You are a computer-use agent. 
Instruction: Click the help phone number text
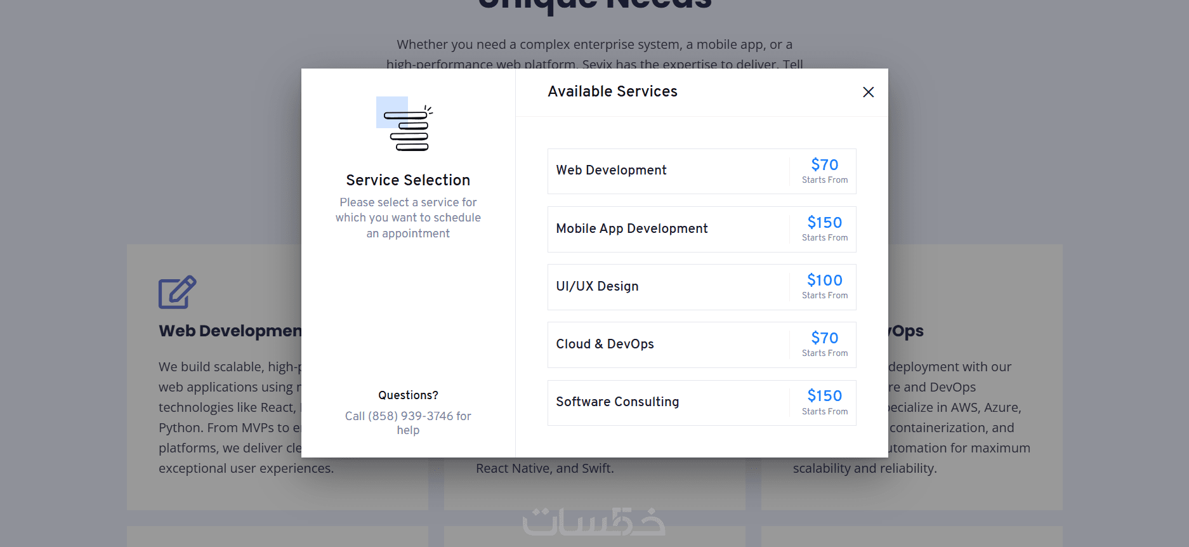point(408,416)
